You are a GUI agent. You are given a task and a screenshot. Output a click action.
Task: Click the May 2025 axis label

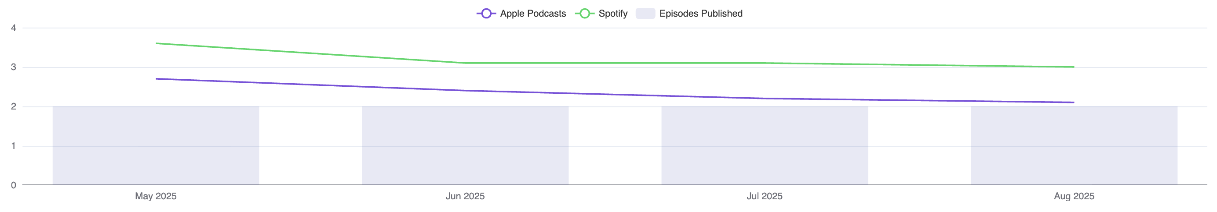(x=156, y=196)
